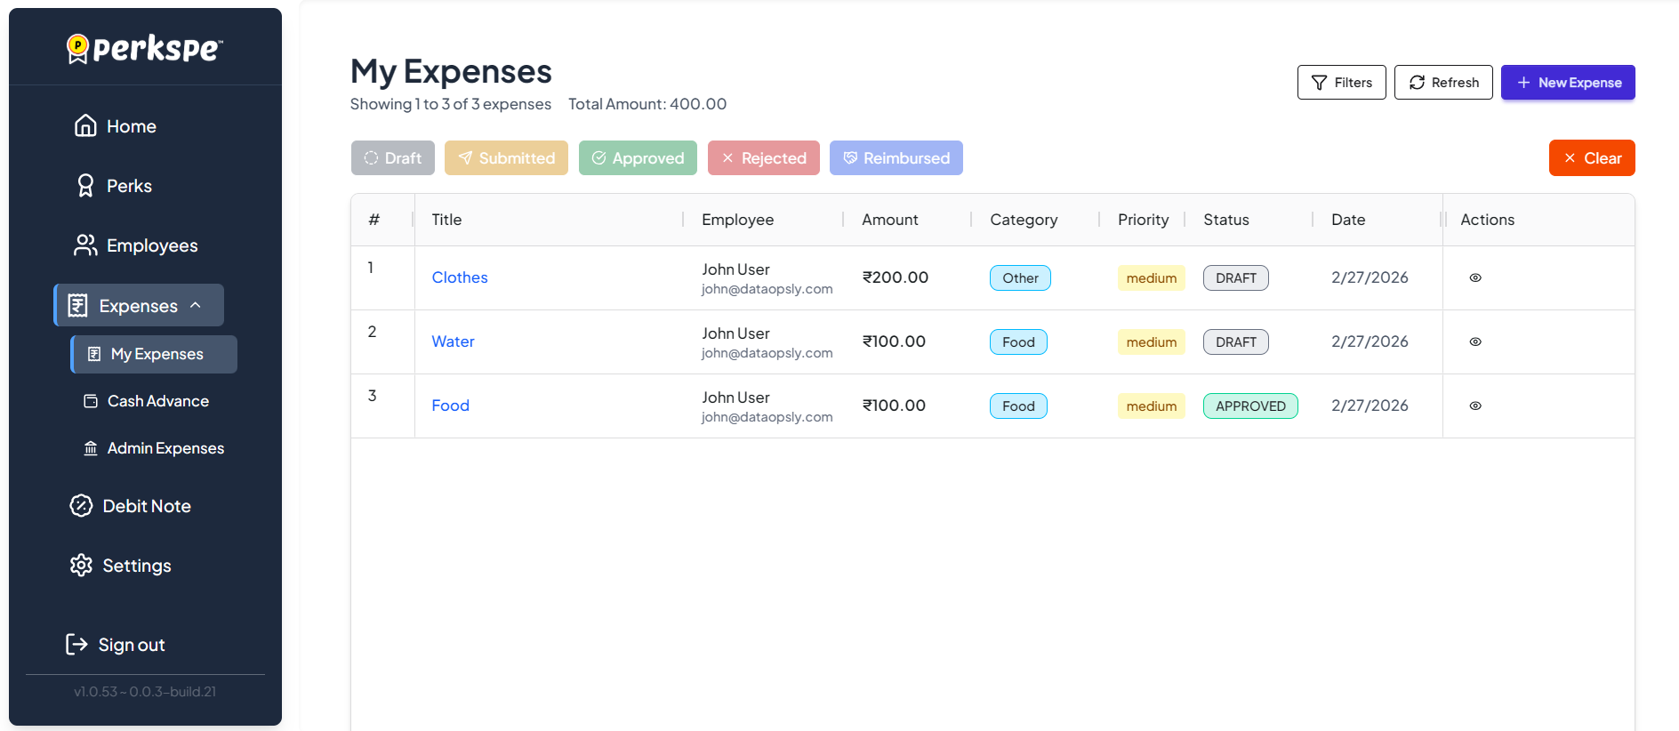Click the Perkspe logo icon

(78, 48)
